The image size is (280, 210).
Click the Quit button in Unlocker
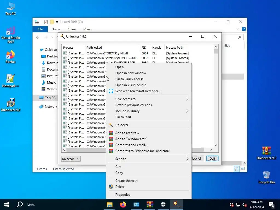coord(212,159)
